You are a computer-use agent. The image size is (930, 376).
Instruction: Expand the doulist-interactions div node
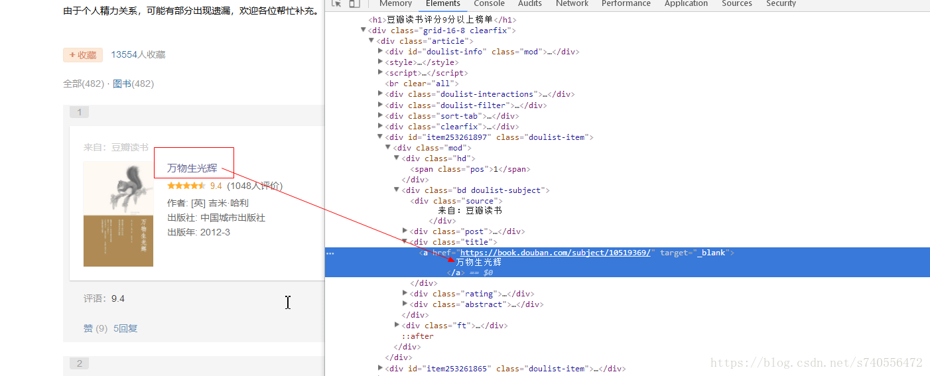(x=380, y=94)
